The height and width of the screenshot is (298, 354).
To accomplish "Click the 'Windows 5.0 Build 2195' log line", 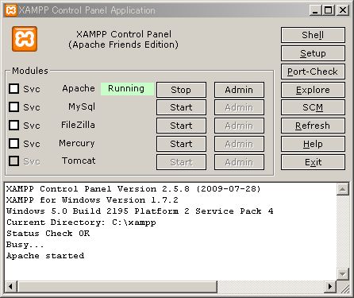I will coord(140,211).
